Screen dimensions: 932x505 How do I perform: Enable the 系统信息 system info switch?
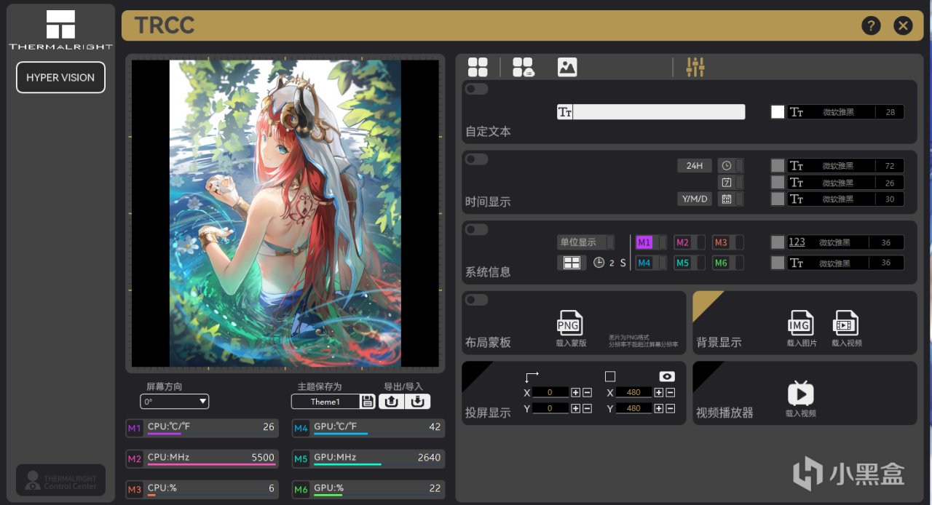477,230
